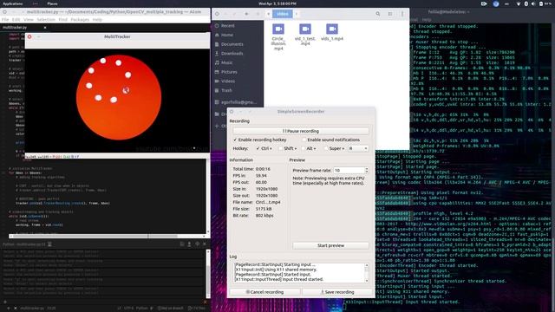This screenshot has width=555, height=312.
Task: Click the blue round icon in the top bar tray
Action: tap(496, 3)
